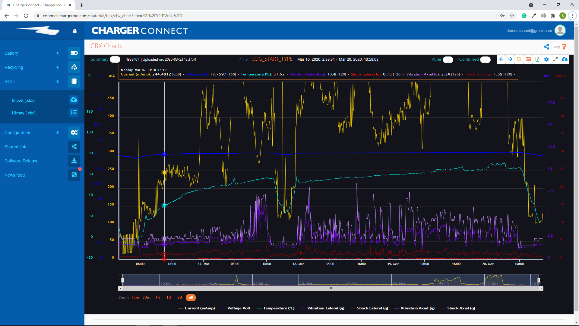Click the navigator scrollbar handle
This screenshot has width=579, height=326.
coord(331,289)
